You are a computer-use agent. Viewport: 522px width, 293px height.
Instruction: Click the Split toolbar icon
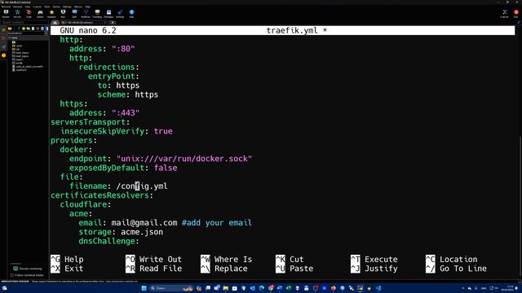74,13
